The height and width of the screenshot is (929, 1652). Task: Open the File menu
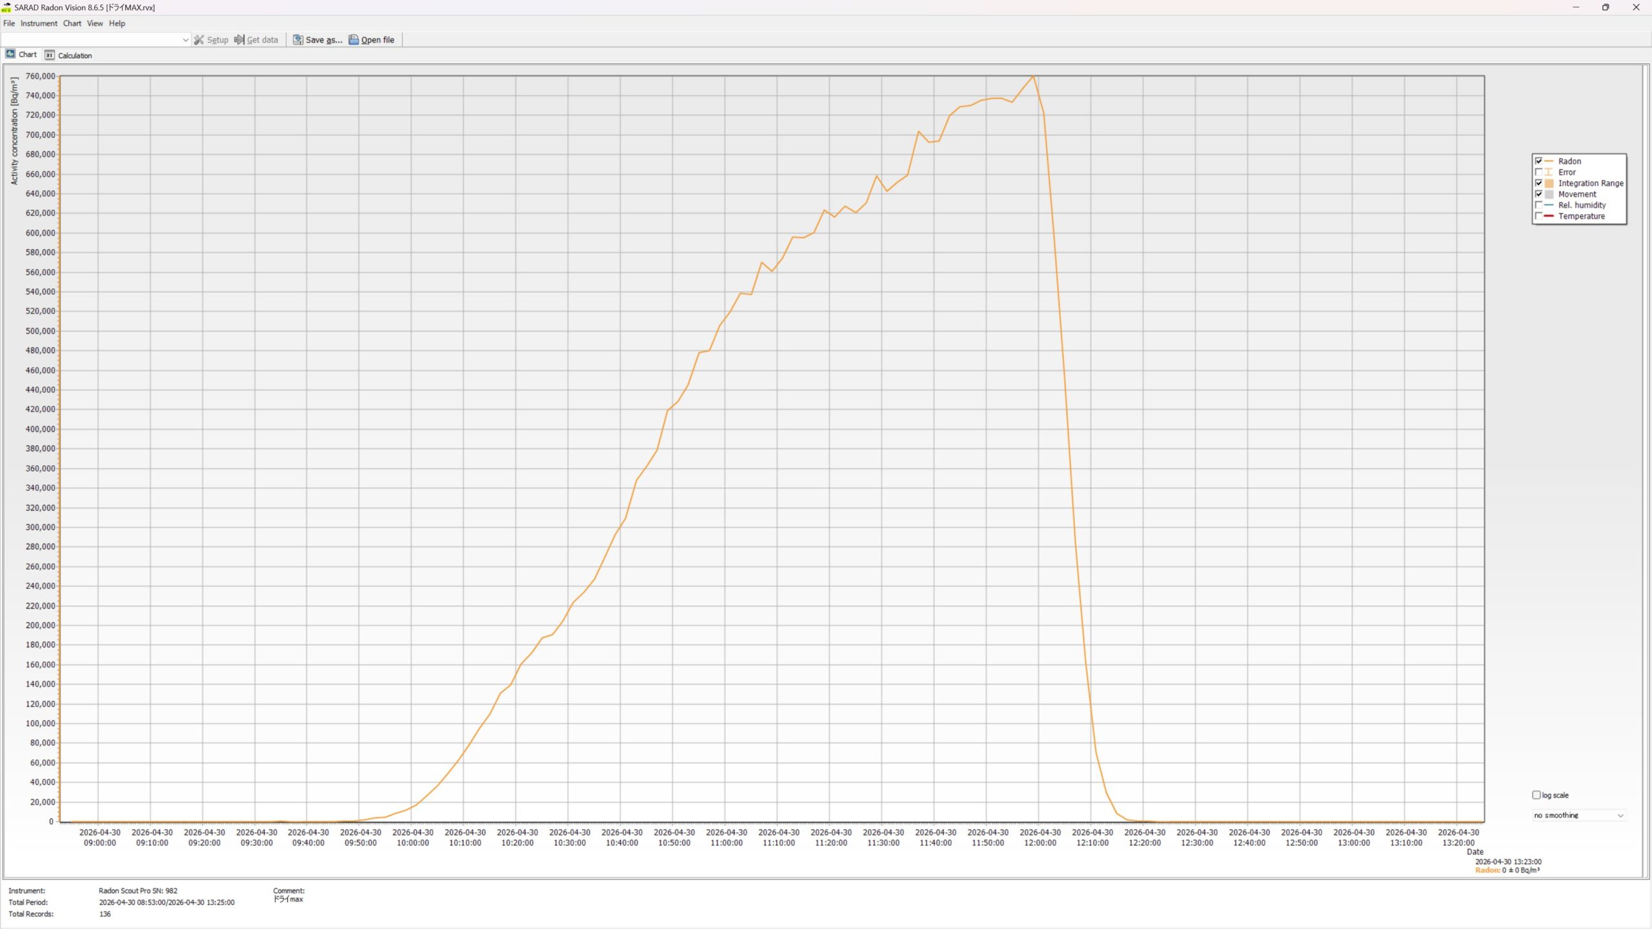[9, 23]
